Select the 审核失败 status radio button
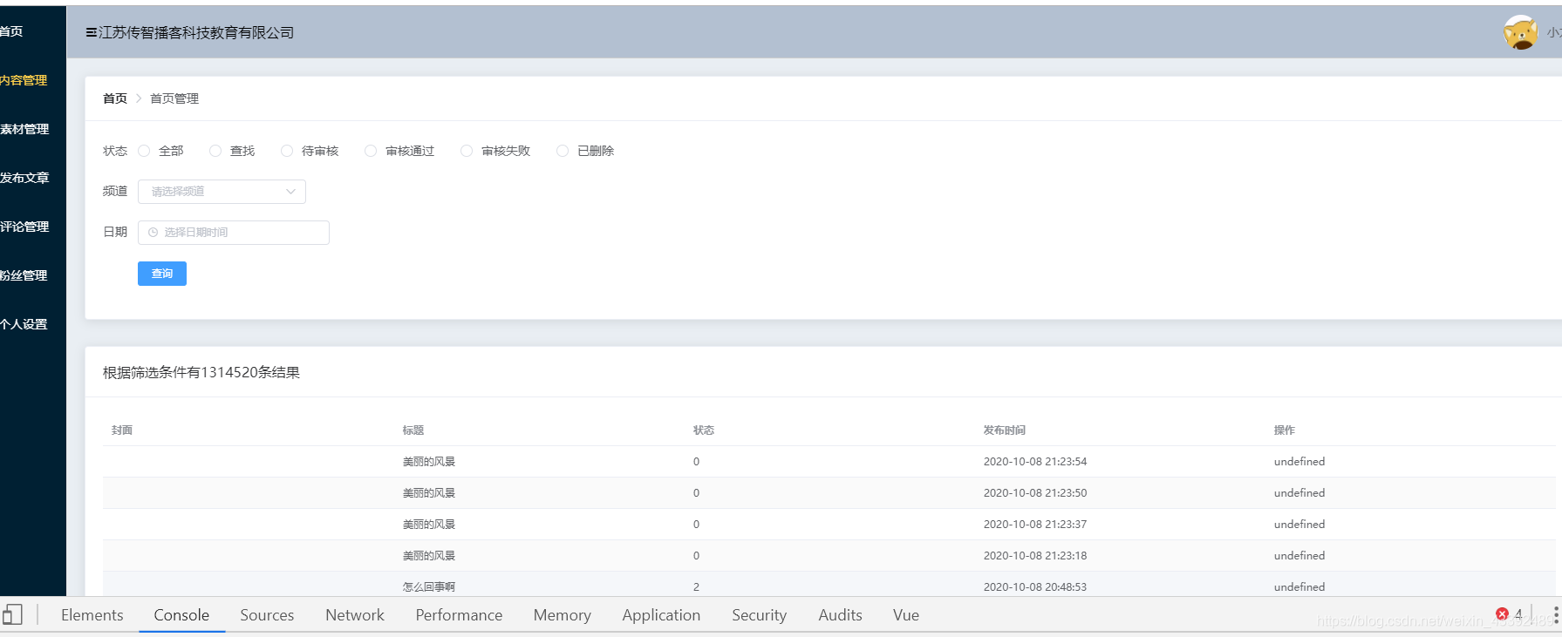The width and height of the screenshot is (1562, 637). 467,151
